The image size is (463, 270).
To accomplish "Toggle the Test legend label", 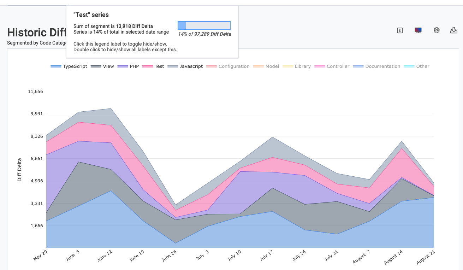I will (x=159, y=66).
